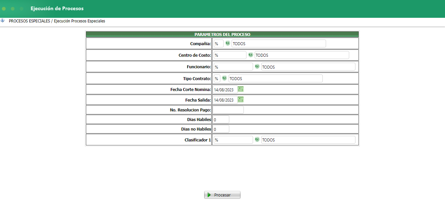Open calendar for Fecha Salida
Viewport: 445px width, 210px height.
pos(241,100)
